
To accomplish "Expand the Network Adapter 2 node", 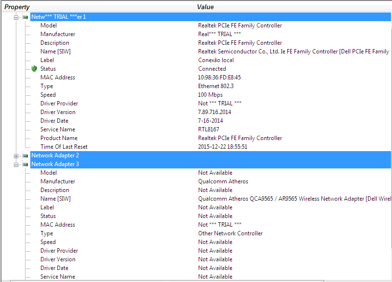I will [x=16, y=156].
